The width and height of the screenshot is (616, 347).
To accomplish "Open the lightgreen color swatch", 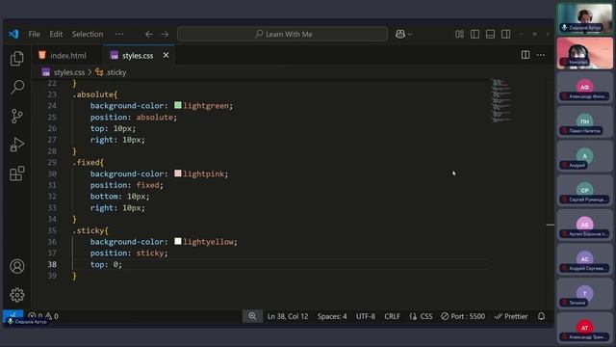I will 178,105.
